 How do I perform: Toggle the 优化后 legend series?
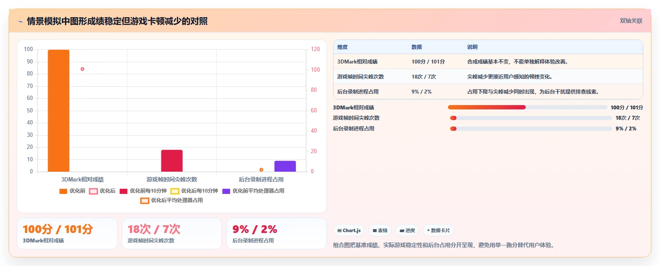point(102,191)
